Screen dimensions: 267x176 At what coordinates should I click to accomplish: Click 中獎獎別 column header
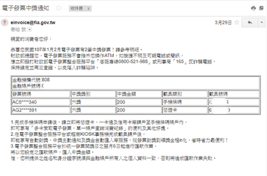[x=93, y=94]
